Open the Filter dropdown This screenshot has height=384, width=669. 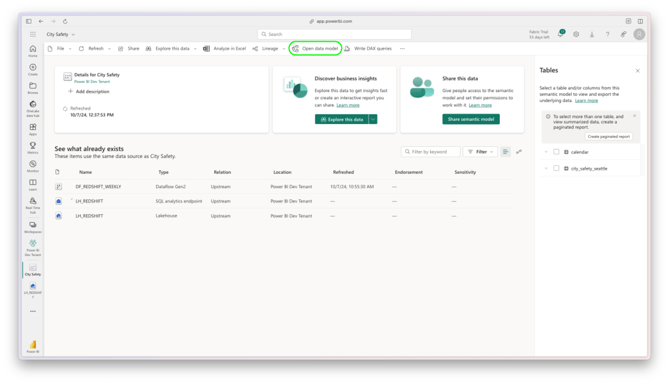coord(480,152)
